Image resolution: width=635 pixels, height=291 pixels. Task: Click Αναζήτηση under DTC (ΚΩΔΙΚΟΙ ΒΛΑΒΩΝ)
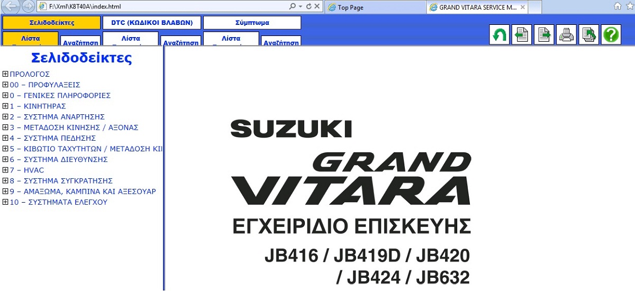(x=180, y=42)
